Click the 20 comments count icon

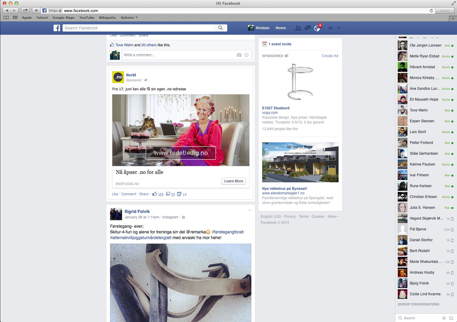168,194
